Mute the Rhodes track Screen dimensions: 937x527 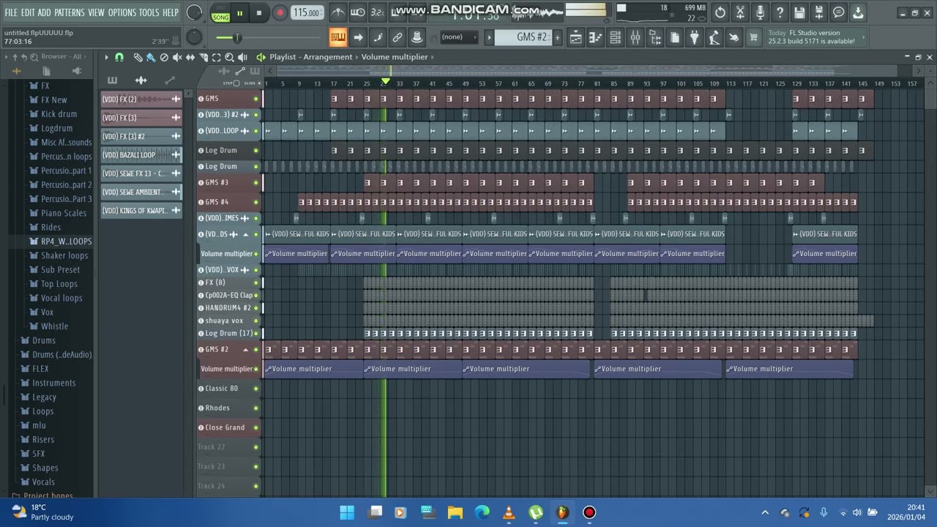coord(256,408)
